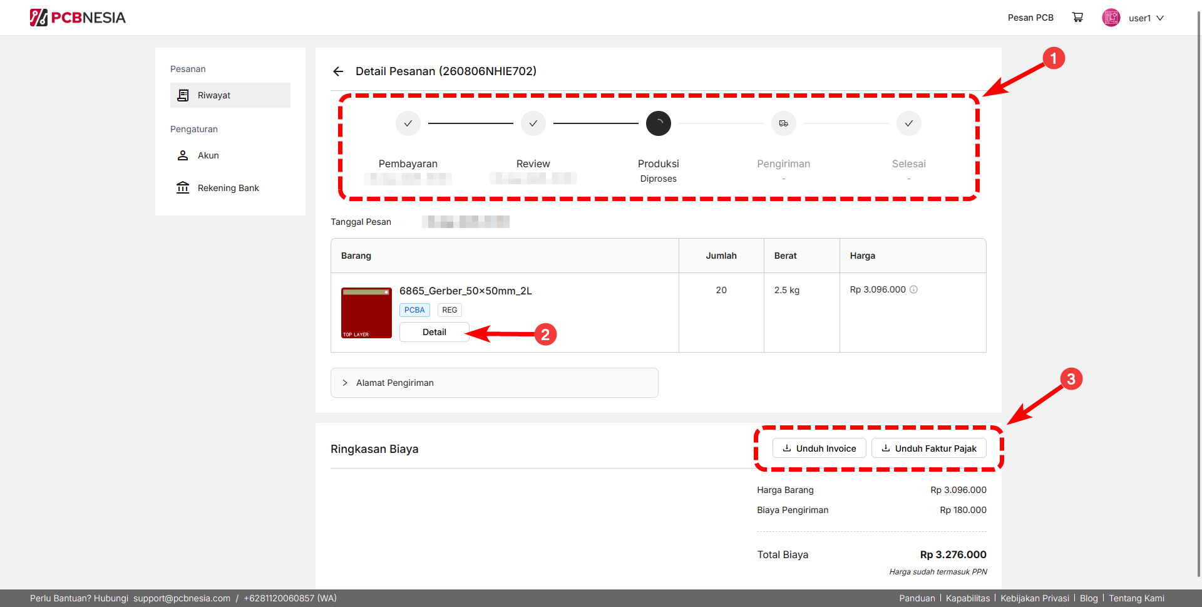This screenshot has width=1202, height=607.
Task: Click the Total Biaya amount Rp 3.276.000
Action: pos(953,555)
